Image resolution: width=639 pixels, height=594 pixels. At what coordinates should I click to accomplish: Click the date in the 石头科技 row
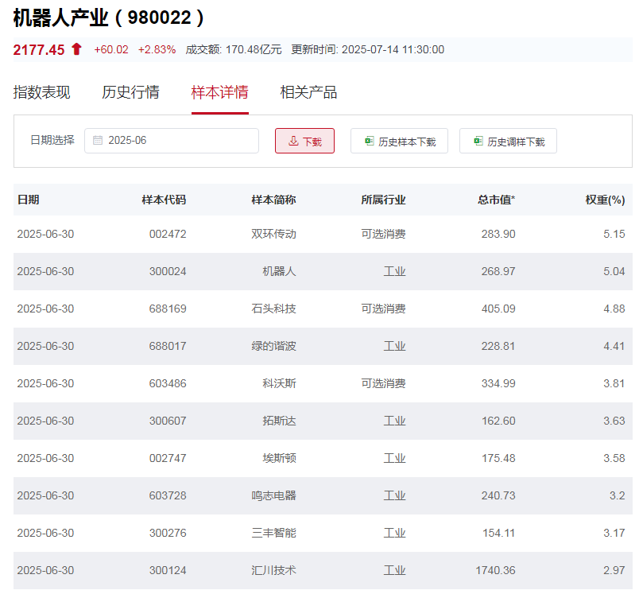[45, 309]
